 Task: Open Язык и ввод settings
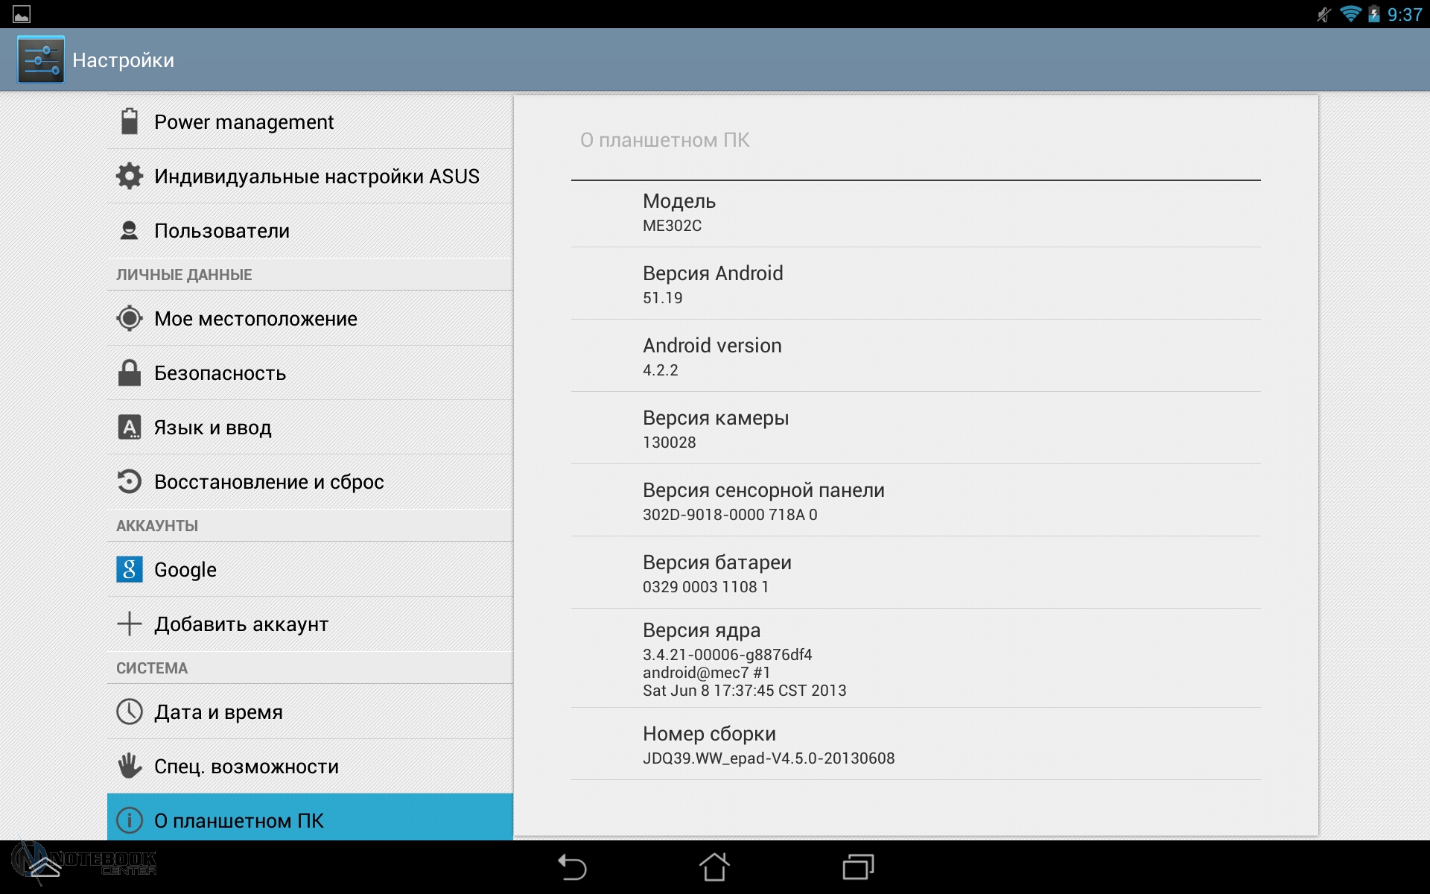coord(212,428)
